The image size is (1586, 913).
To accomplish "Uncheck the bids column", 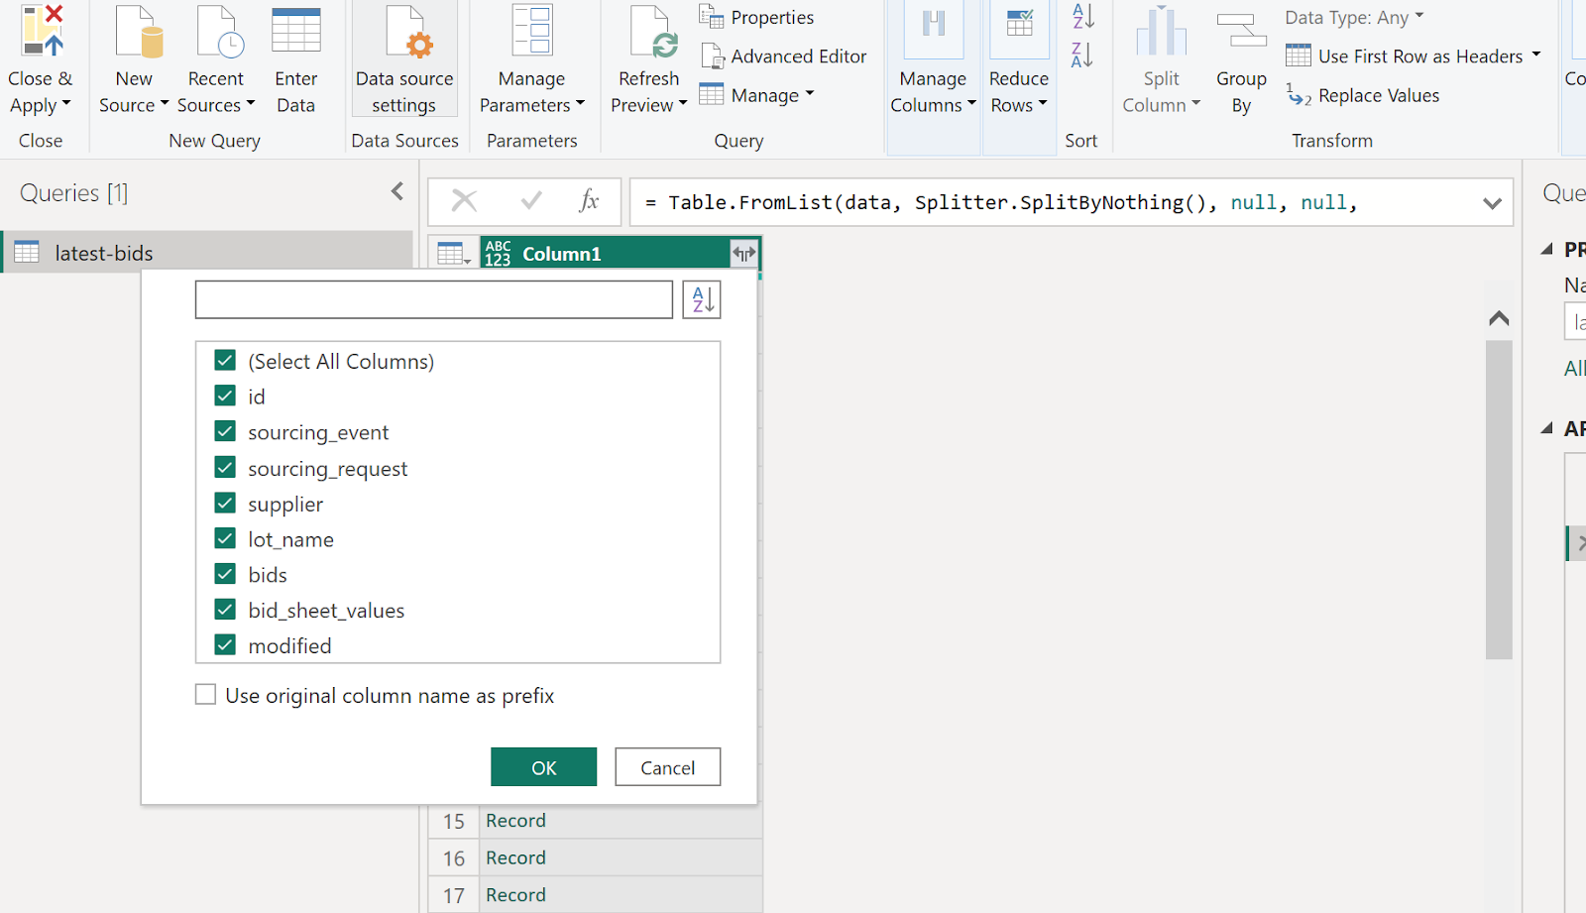I will point(225,575).
